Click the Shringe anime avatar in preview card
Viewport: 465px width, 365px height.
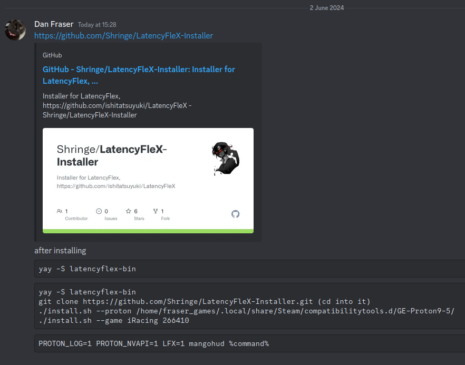pyautogui.click(x=226, y=159)
